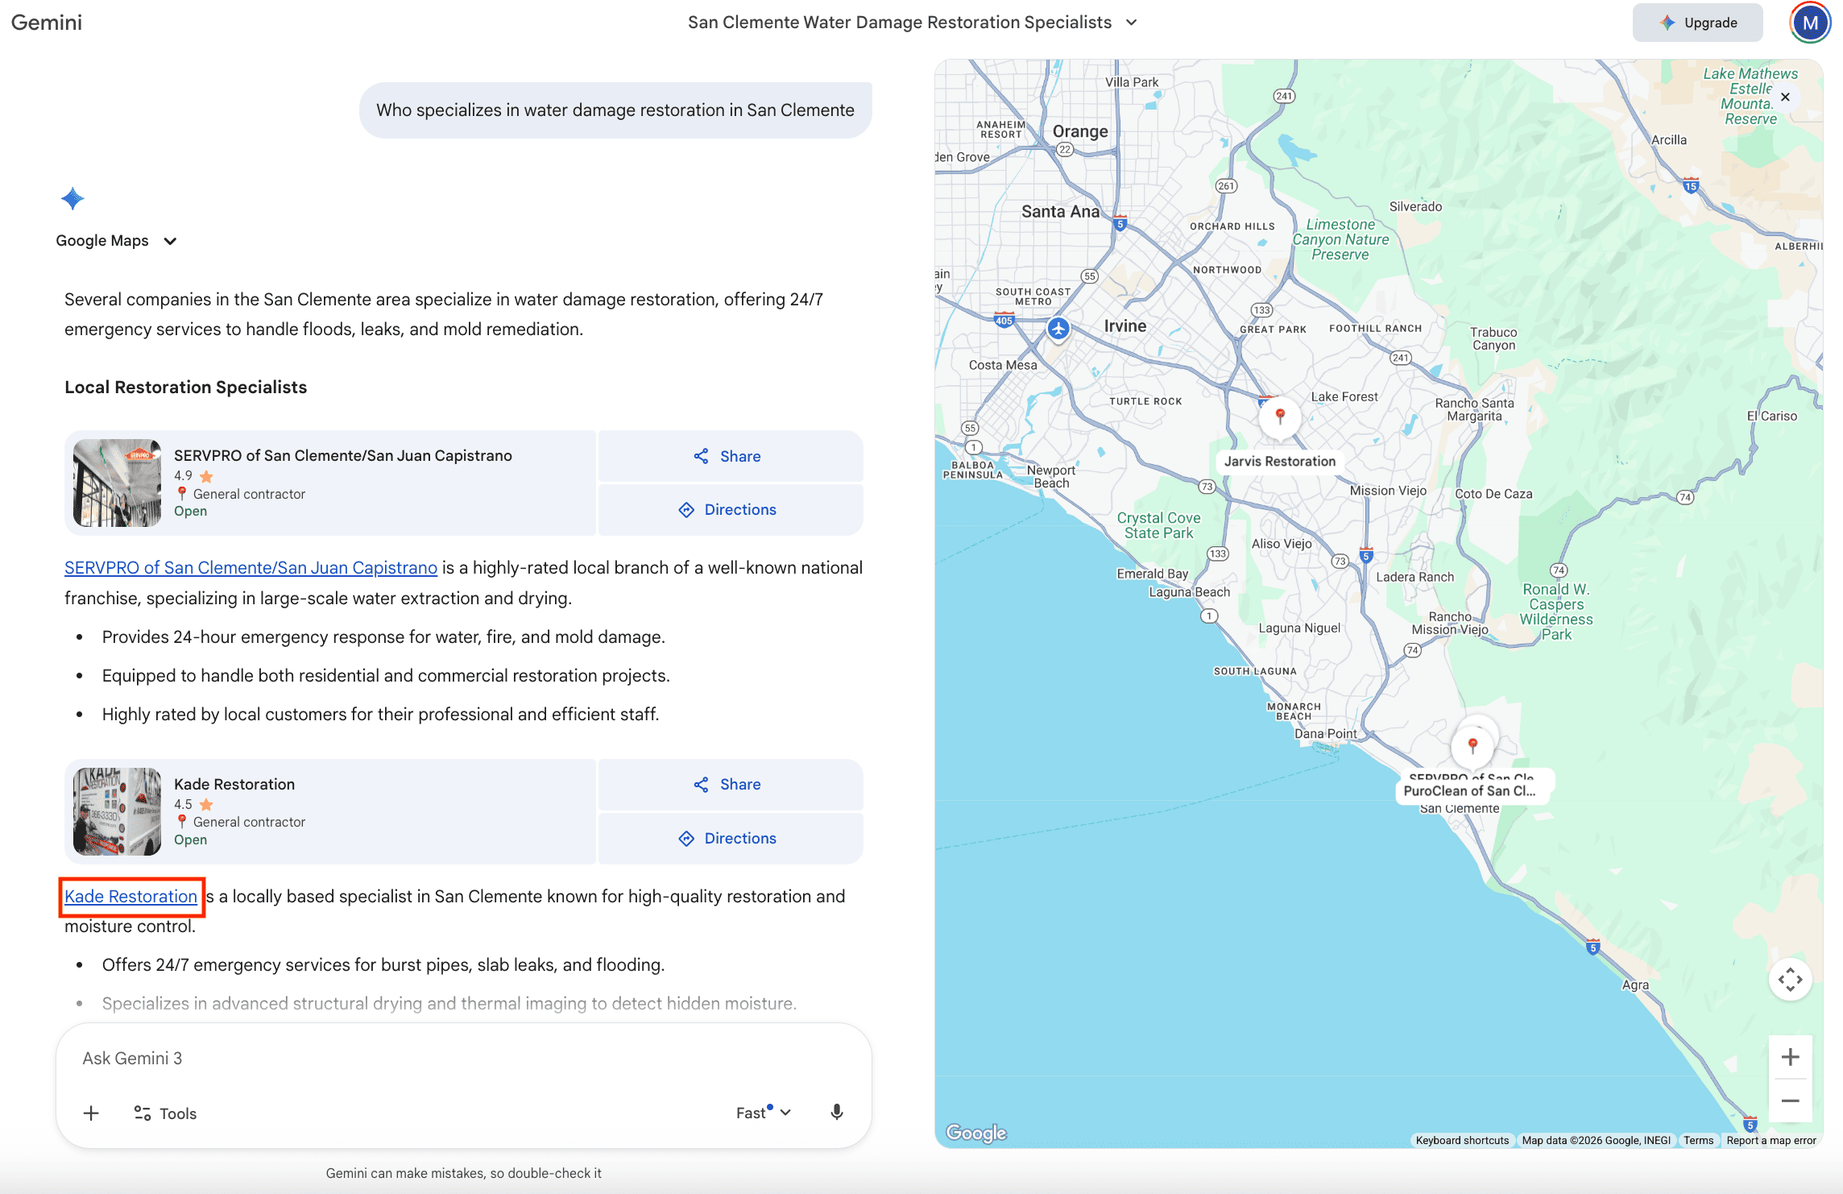Viewport: 1843px width, 1194px height.
Task: Expand the Google Maps source chevron
Action: (x=170, y=241)
